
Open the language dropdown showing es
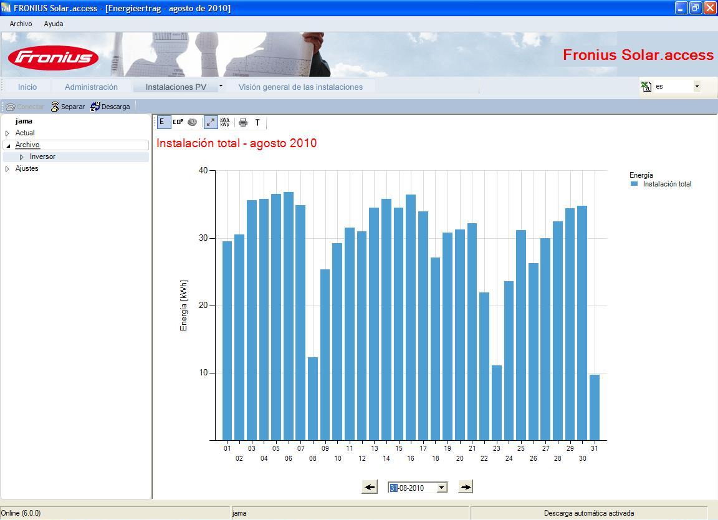[697, 86]
